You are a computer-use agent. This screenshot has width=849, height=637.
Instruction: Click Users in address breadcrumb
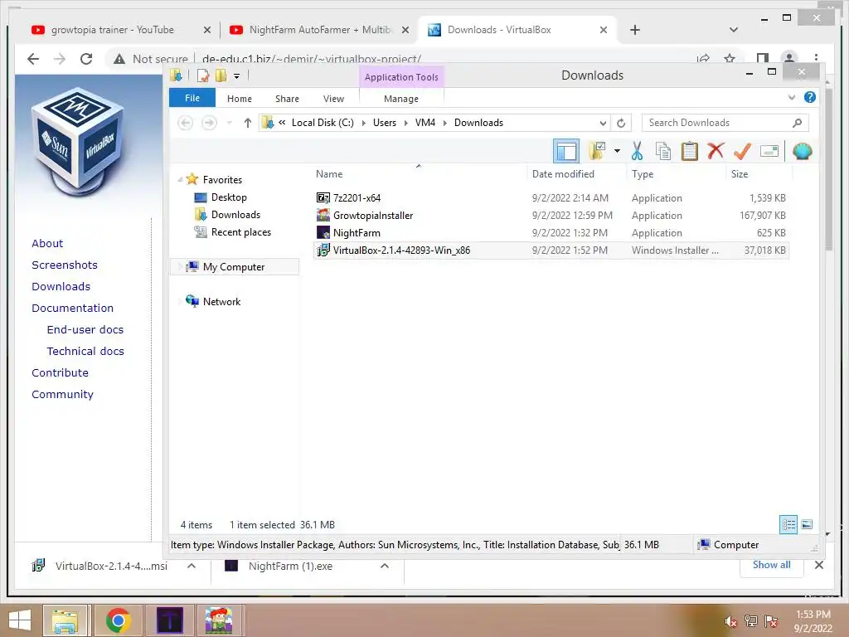coord(385,123)
